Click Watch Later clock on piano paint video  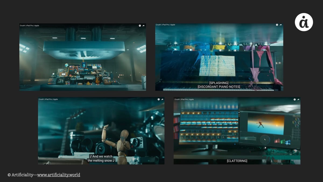click(277, 25)
